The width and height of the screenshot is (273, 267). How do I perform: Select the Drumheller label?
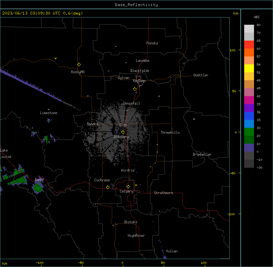tap(202, 154)
